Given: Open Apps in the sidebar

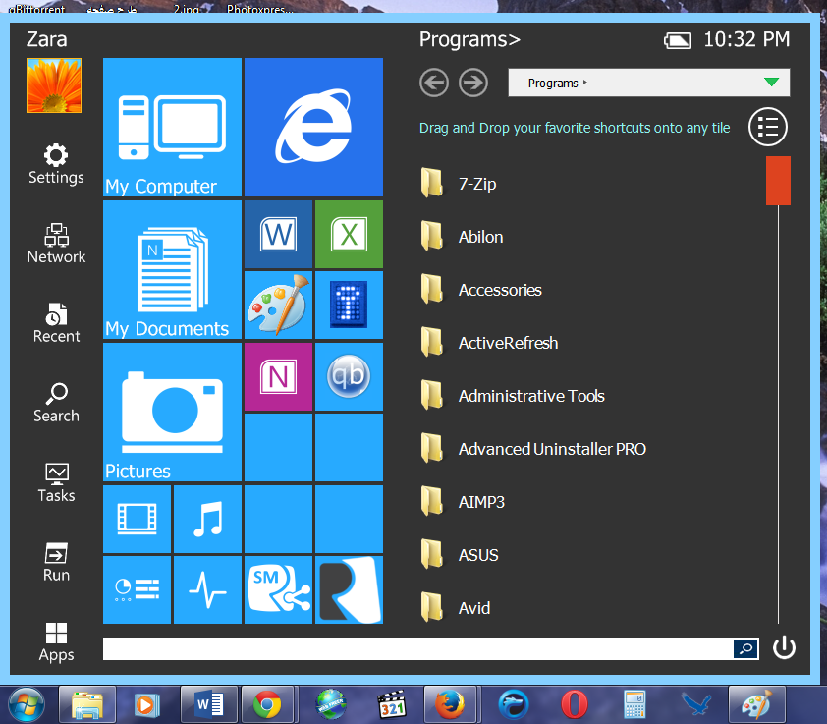Looking at the screenshot, I should click(x=56, y=641).
